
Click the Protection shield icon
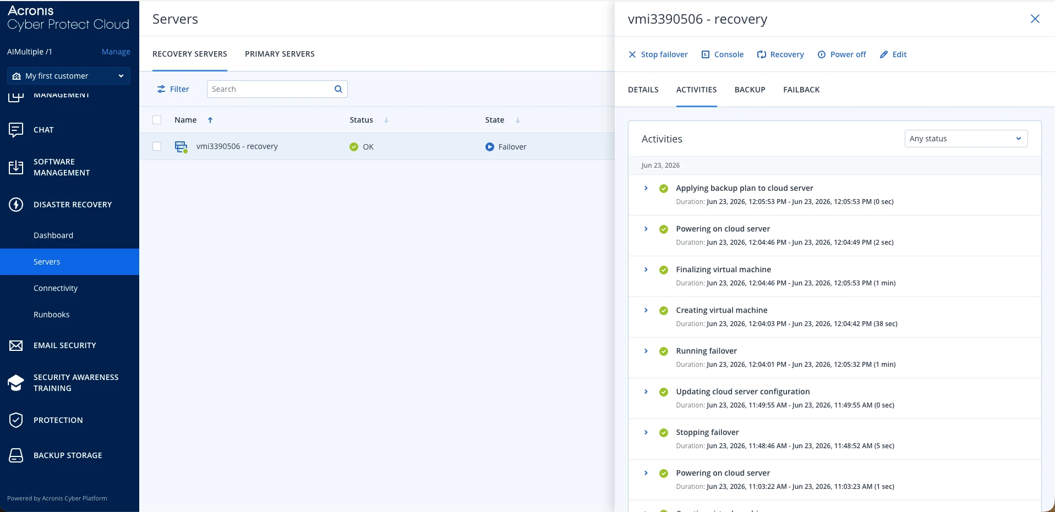(16, 420)
